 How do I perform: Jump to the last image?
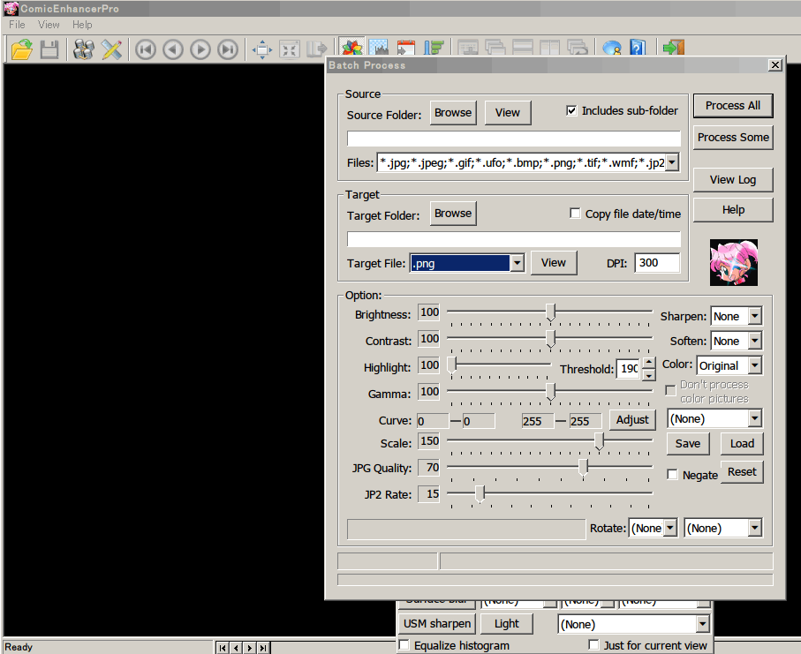[228, 49]
